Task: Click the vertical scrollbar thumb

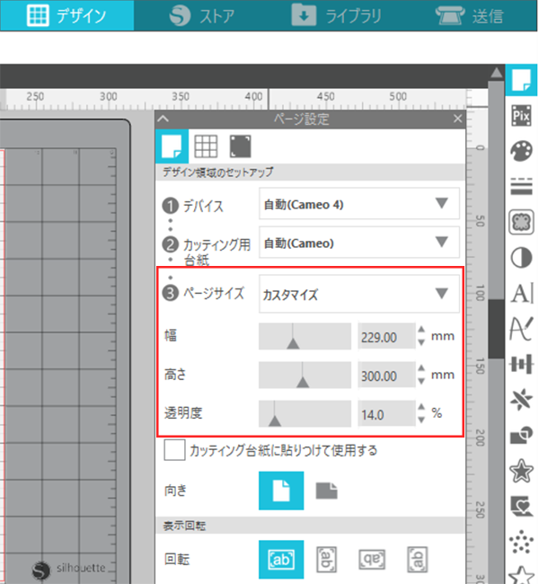Action: point(496,329)
